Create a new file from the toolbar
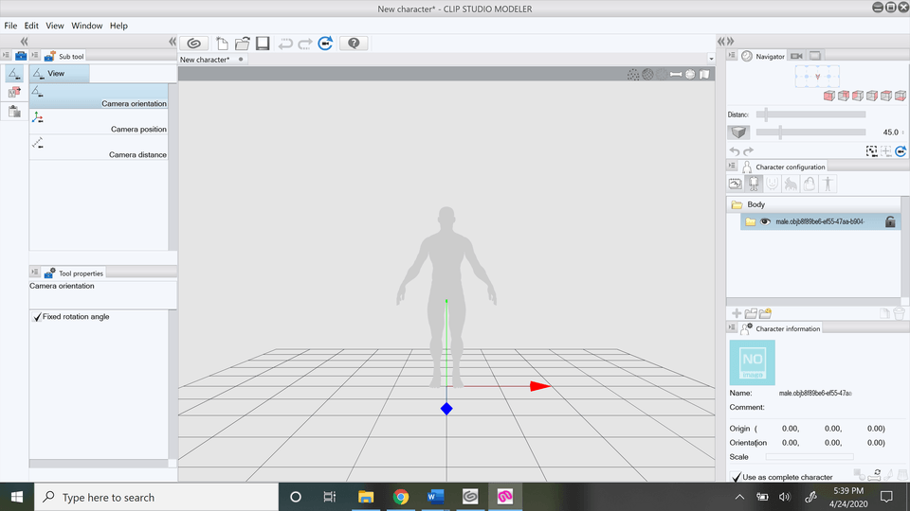The width and height of the screenshot is (910, 511). click(x=222, y=44)
